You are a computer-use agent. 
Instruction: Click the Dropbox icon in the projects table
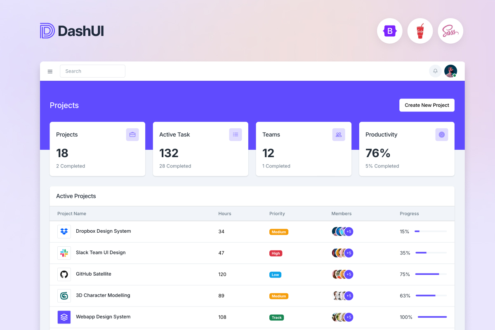(x=64, y=231)
